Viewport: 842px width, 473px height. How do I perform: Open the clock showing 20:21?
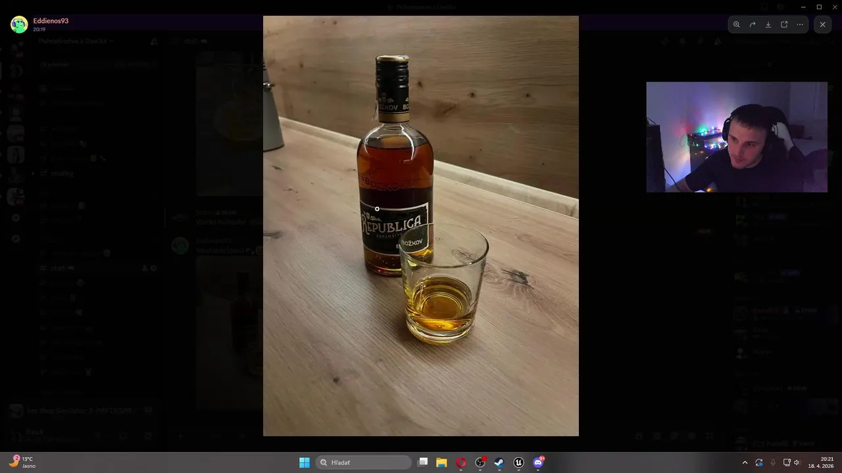coord(821,462)
